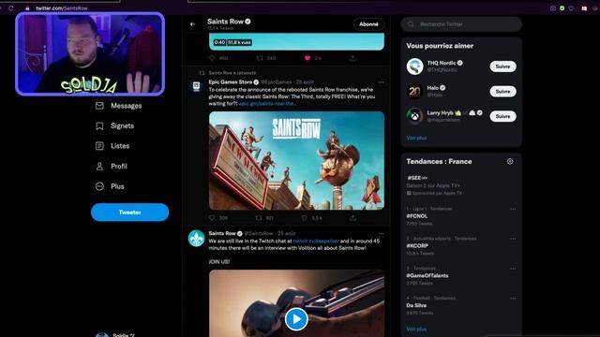Image resolution: width=600 pixels, height=337 pixels.
Task: Open the Da Silva trend
Action: pyautogui.click(x=416, y=306)
